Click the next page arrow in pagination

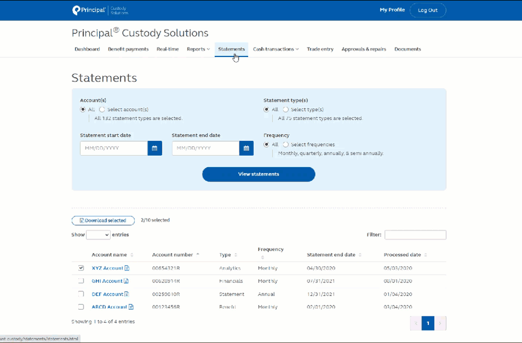439,323
